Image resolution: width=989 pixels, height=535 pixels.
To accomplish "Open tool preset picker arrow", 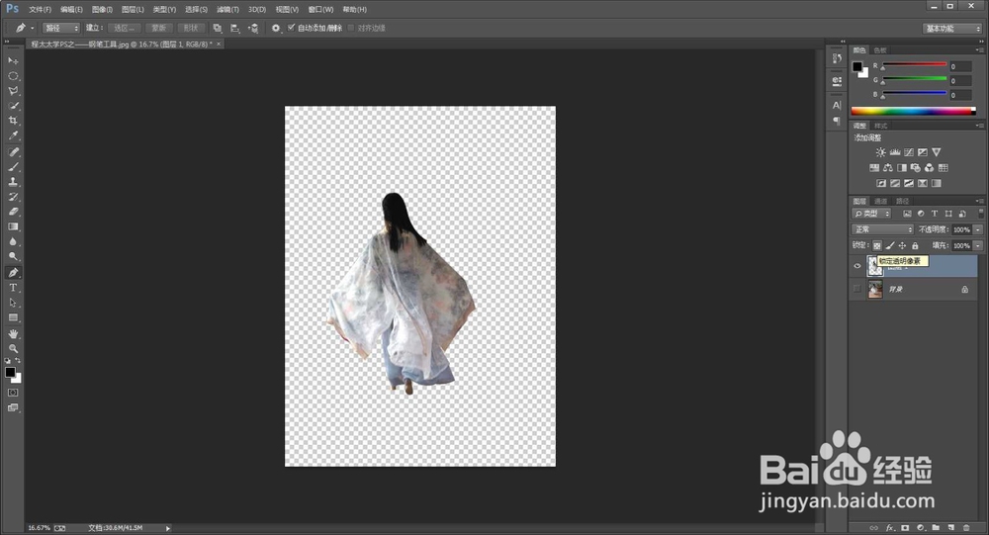I will point(33,28).
